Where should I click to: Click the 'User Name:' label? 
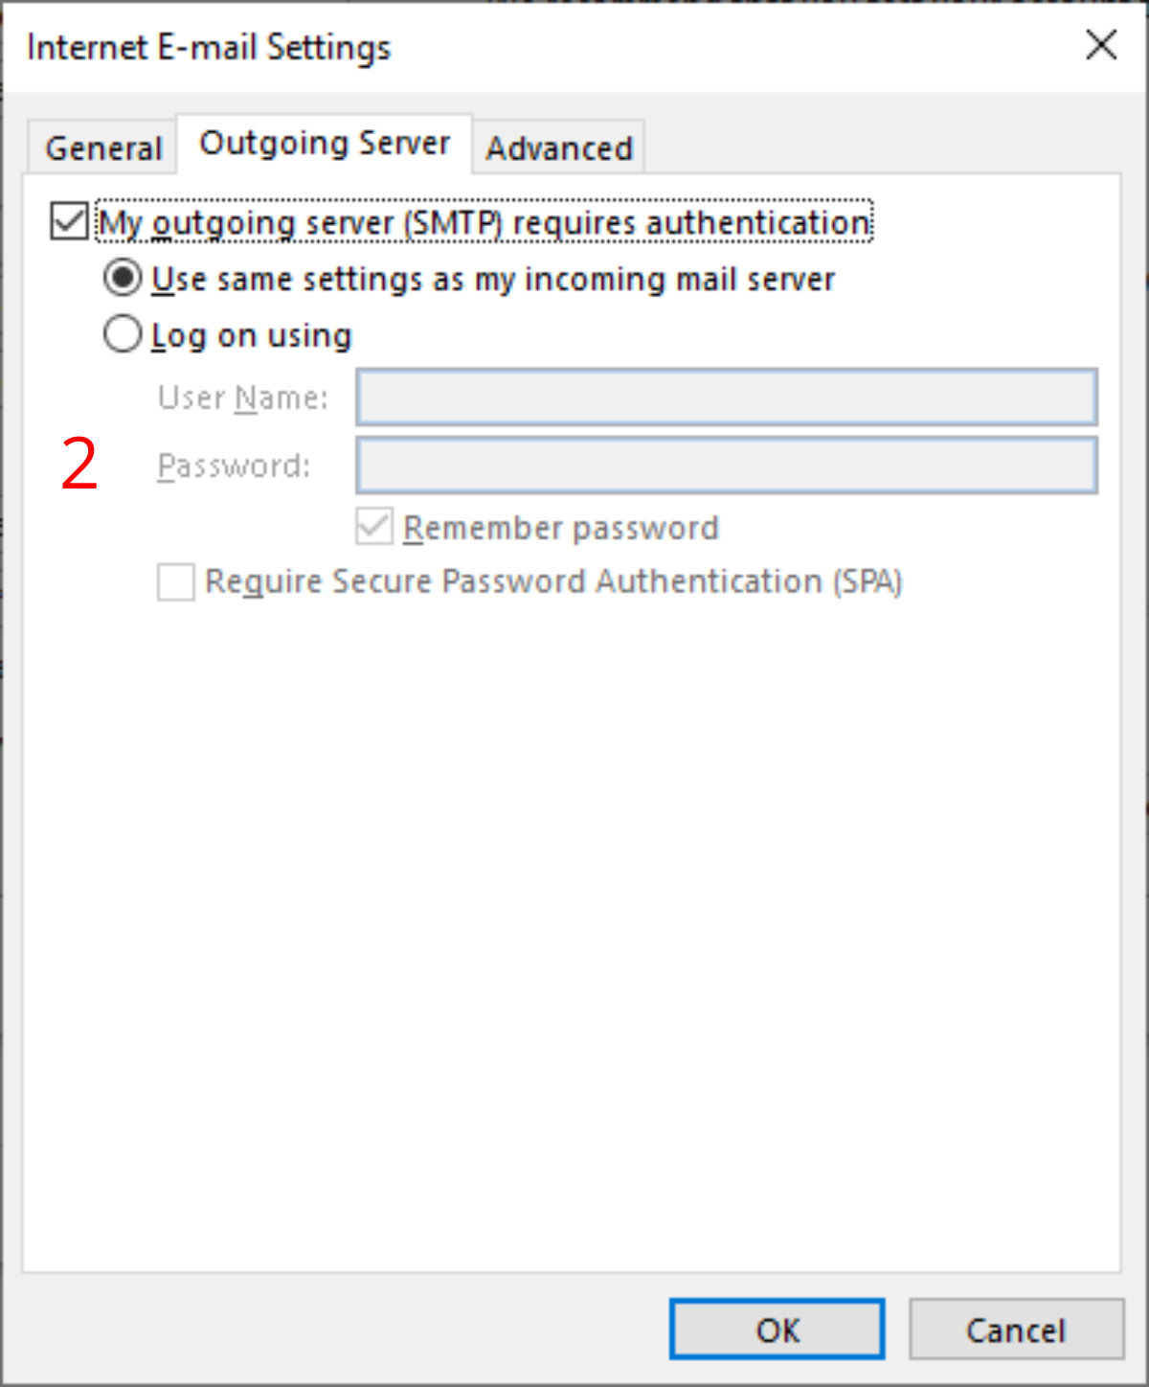click(242, 398)
